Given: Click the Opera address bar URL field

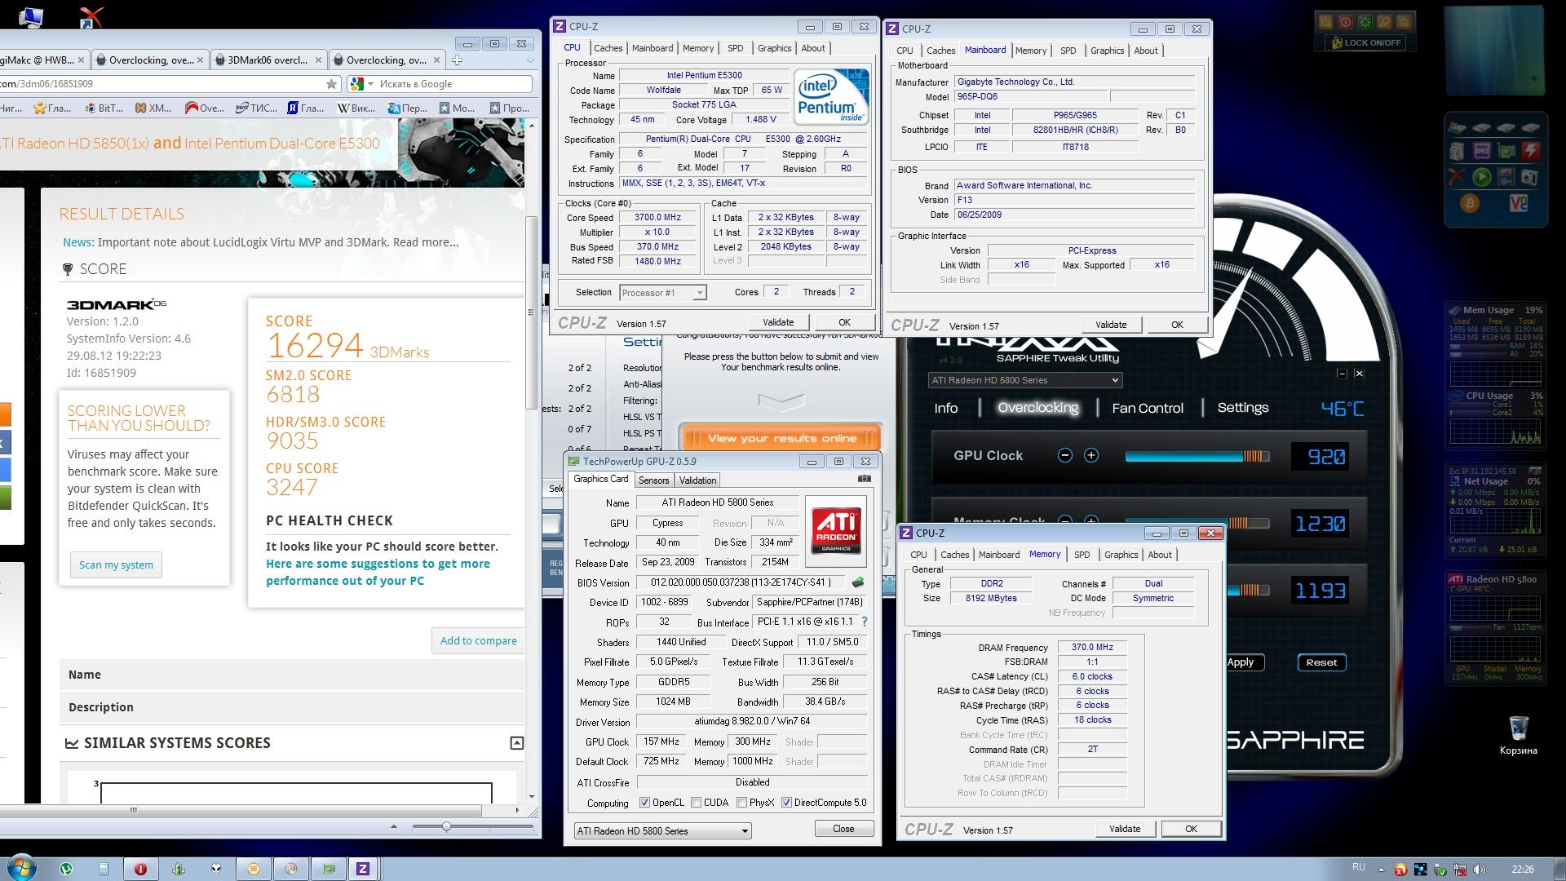Looking at the screenshot, I should [162, 84].
